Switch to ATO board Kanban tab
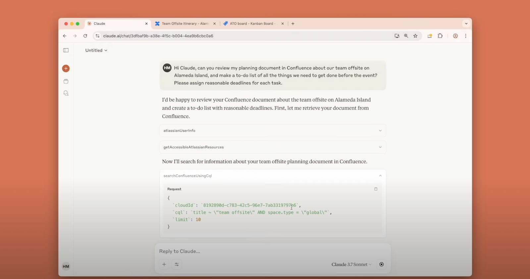 (253, 24)
